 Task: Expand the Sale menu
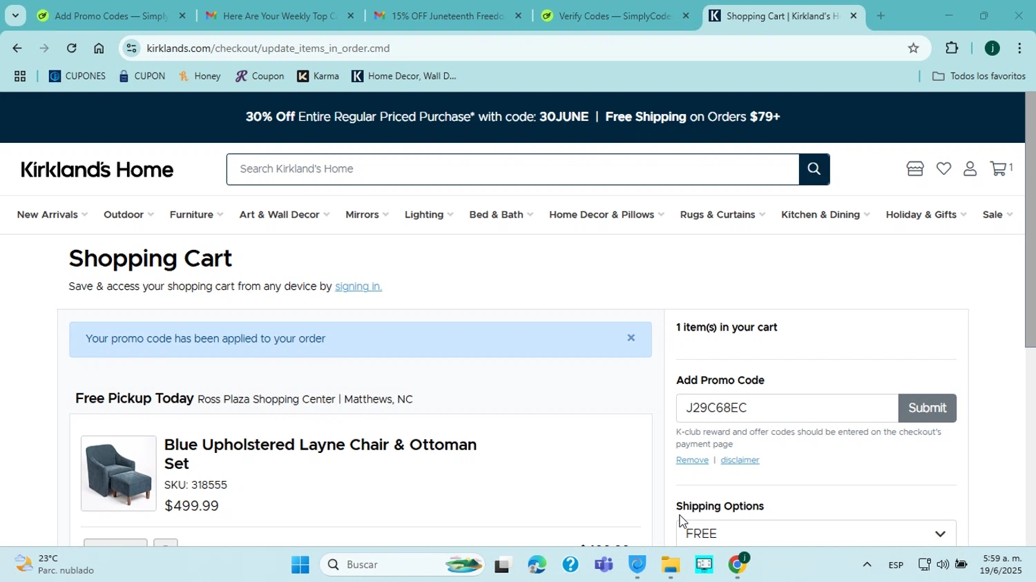997,215
